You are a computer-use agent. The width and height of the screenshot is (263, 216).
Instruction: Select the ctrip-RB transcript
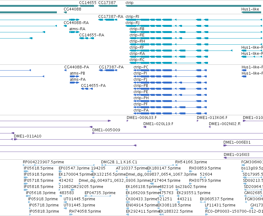196,32
